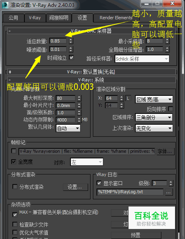Adjust the 面/级别系数 spinner
Viewport: 185px width, 239px height.
tap(79, 113)
